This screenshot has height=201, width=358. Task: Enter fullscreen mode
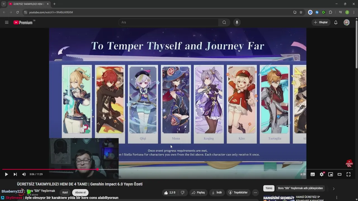(348, 174)
